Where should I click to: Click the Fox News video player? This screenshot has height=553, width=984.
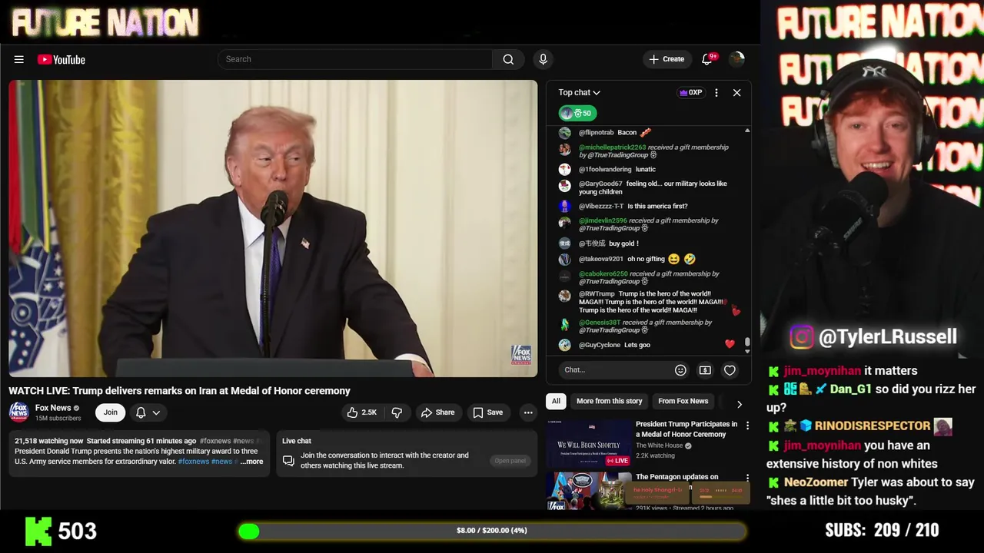click(x=273, y=229)
